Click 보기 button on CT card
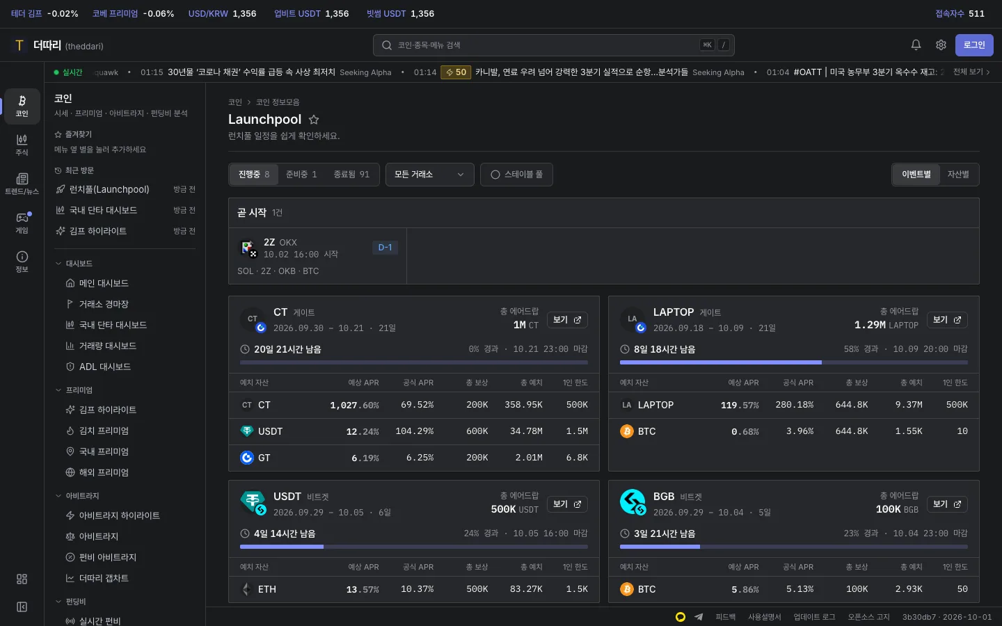 click(x=567, y=320)
